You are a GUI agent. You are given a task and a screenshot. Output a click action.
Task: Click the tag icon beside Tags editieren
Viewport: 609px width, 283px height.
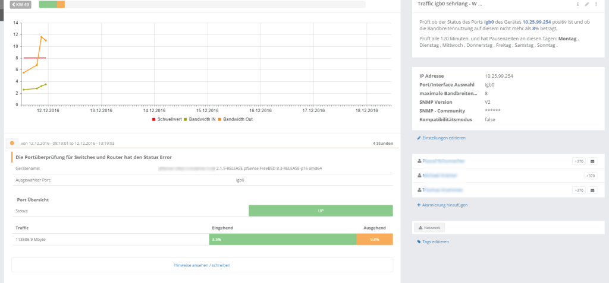[x=419, y=241]
